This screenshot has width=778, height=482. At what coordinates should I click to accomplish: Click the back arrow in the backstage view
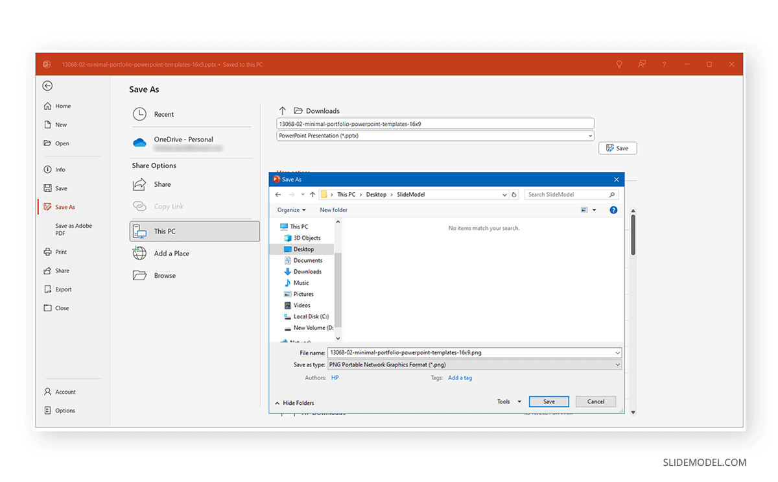coord(47,86)
